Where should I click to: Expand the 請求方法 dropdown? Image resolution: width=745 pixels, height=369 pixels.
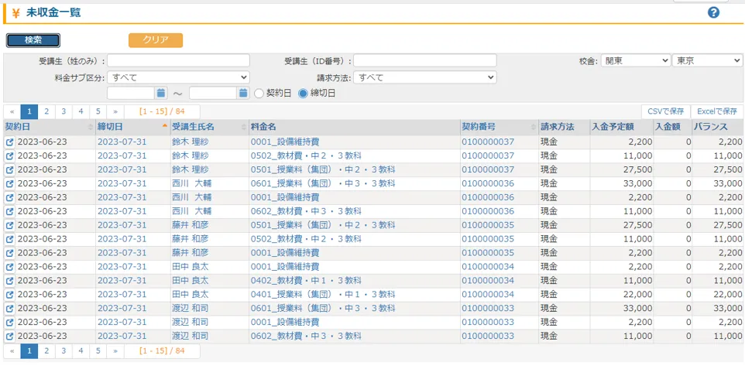tap(424, 77)
